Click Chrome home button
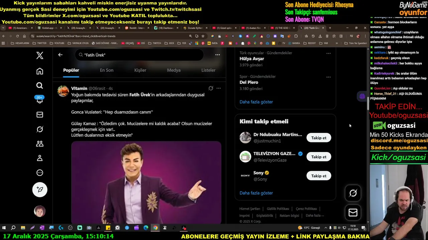428x240 pixels. [24, 36]
